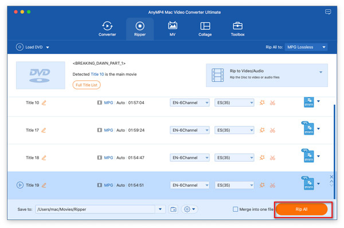Click the DVD disc thumbnail
The height and width of the screenshot is (228, 344).
40,75
